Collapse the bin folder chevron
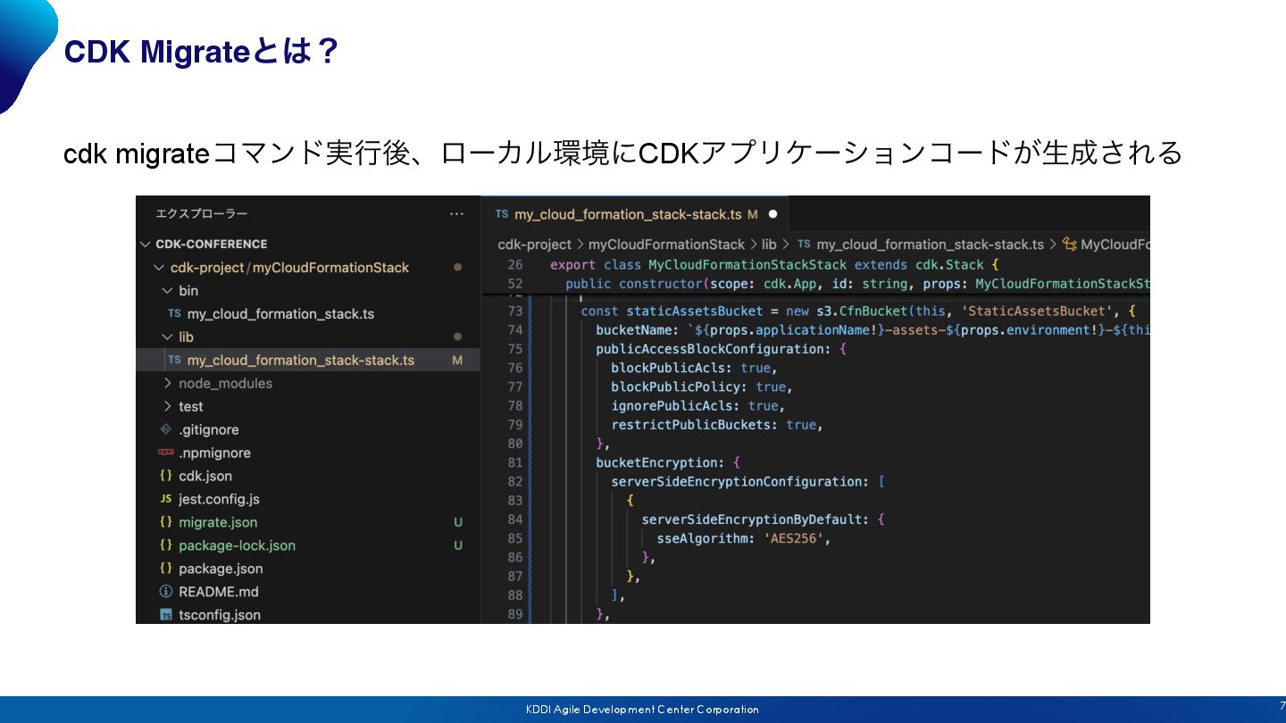Image resolution: width=1286 pixels, height=723 pixels. (x=167, y=290)
